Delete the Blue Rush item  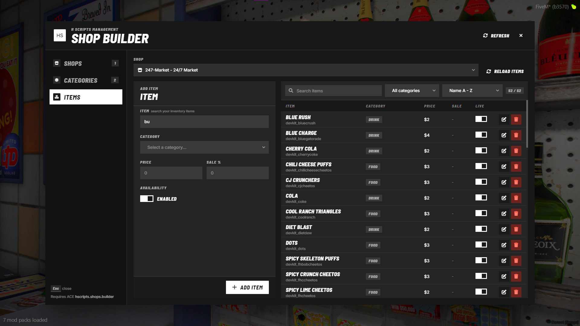pyautogui.click(x=516, y=120)
